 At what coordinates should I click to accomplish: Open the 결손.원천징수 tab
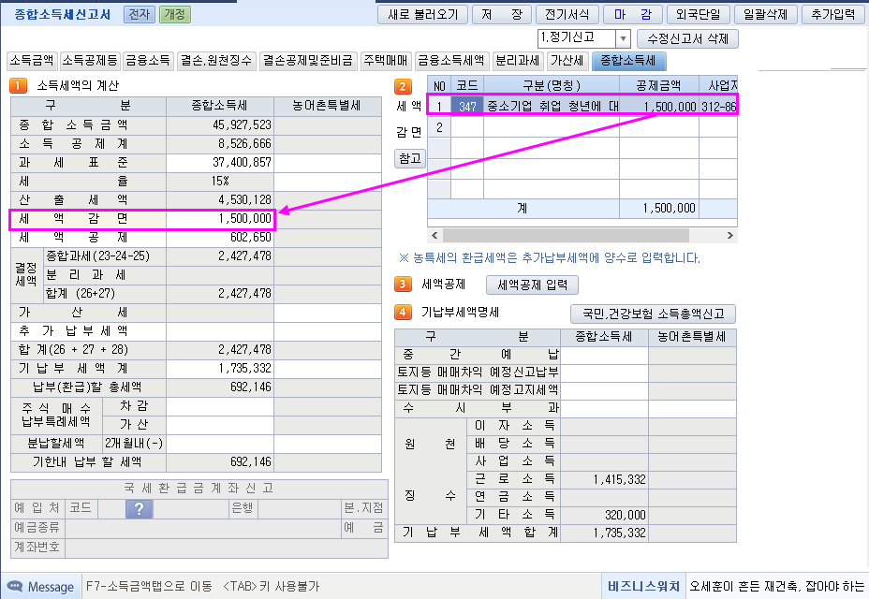[216, 61]
